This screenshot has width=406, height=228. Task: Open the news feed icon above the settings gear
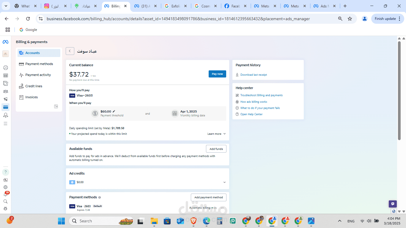pos(5,180)
